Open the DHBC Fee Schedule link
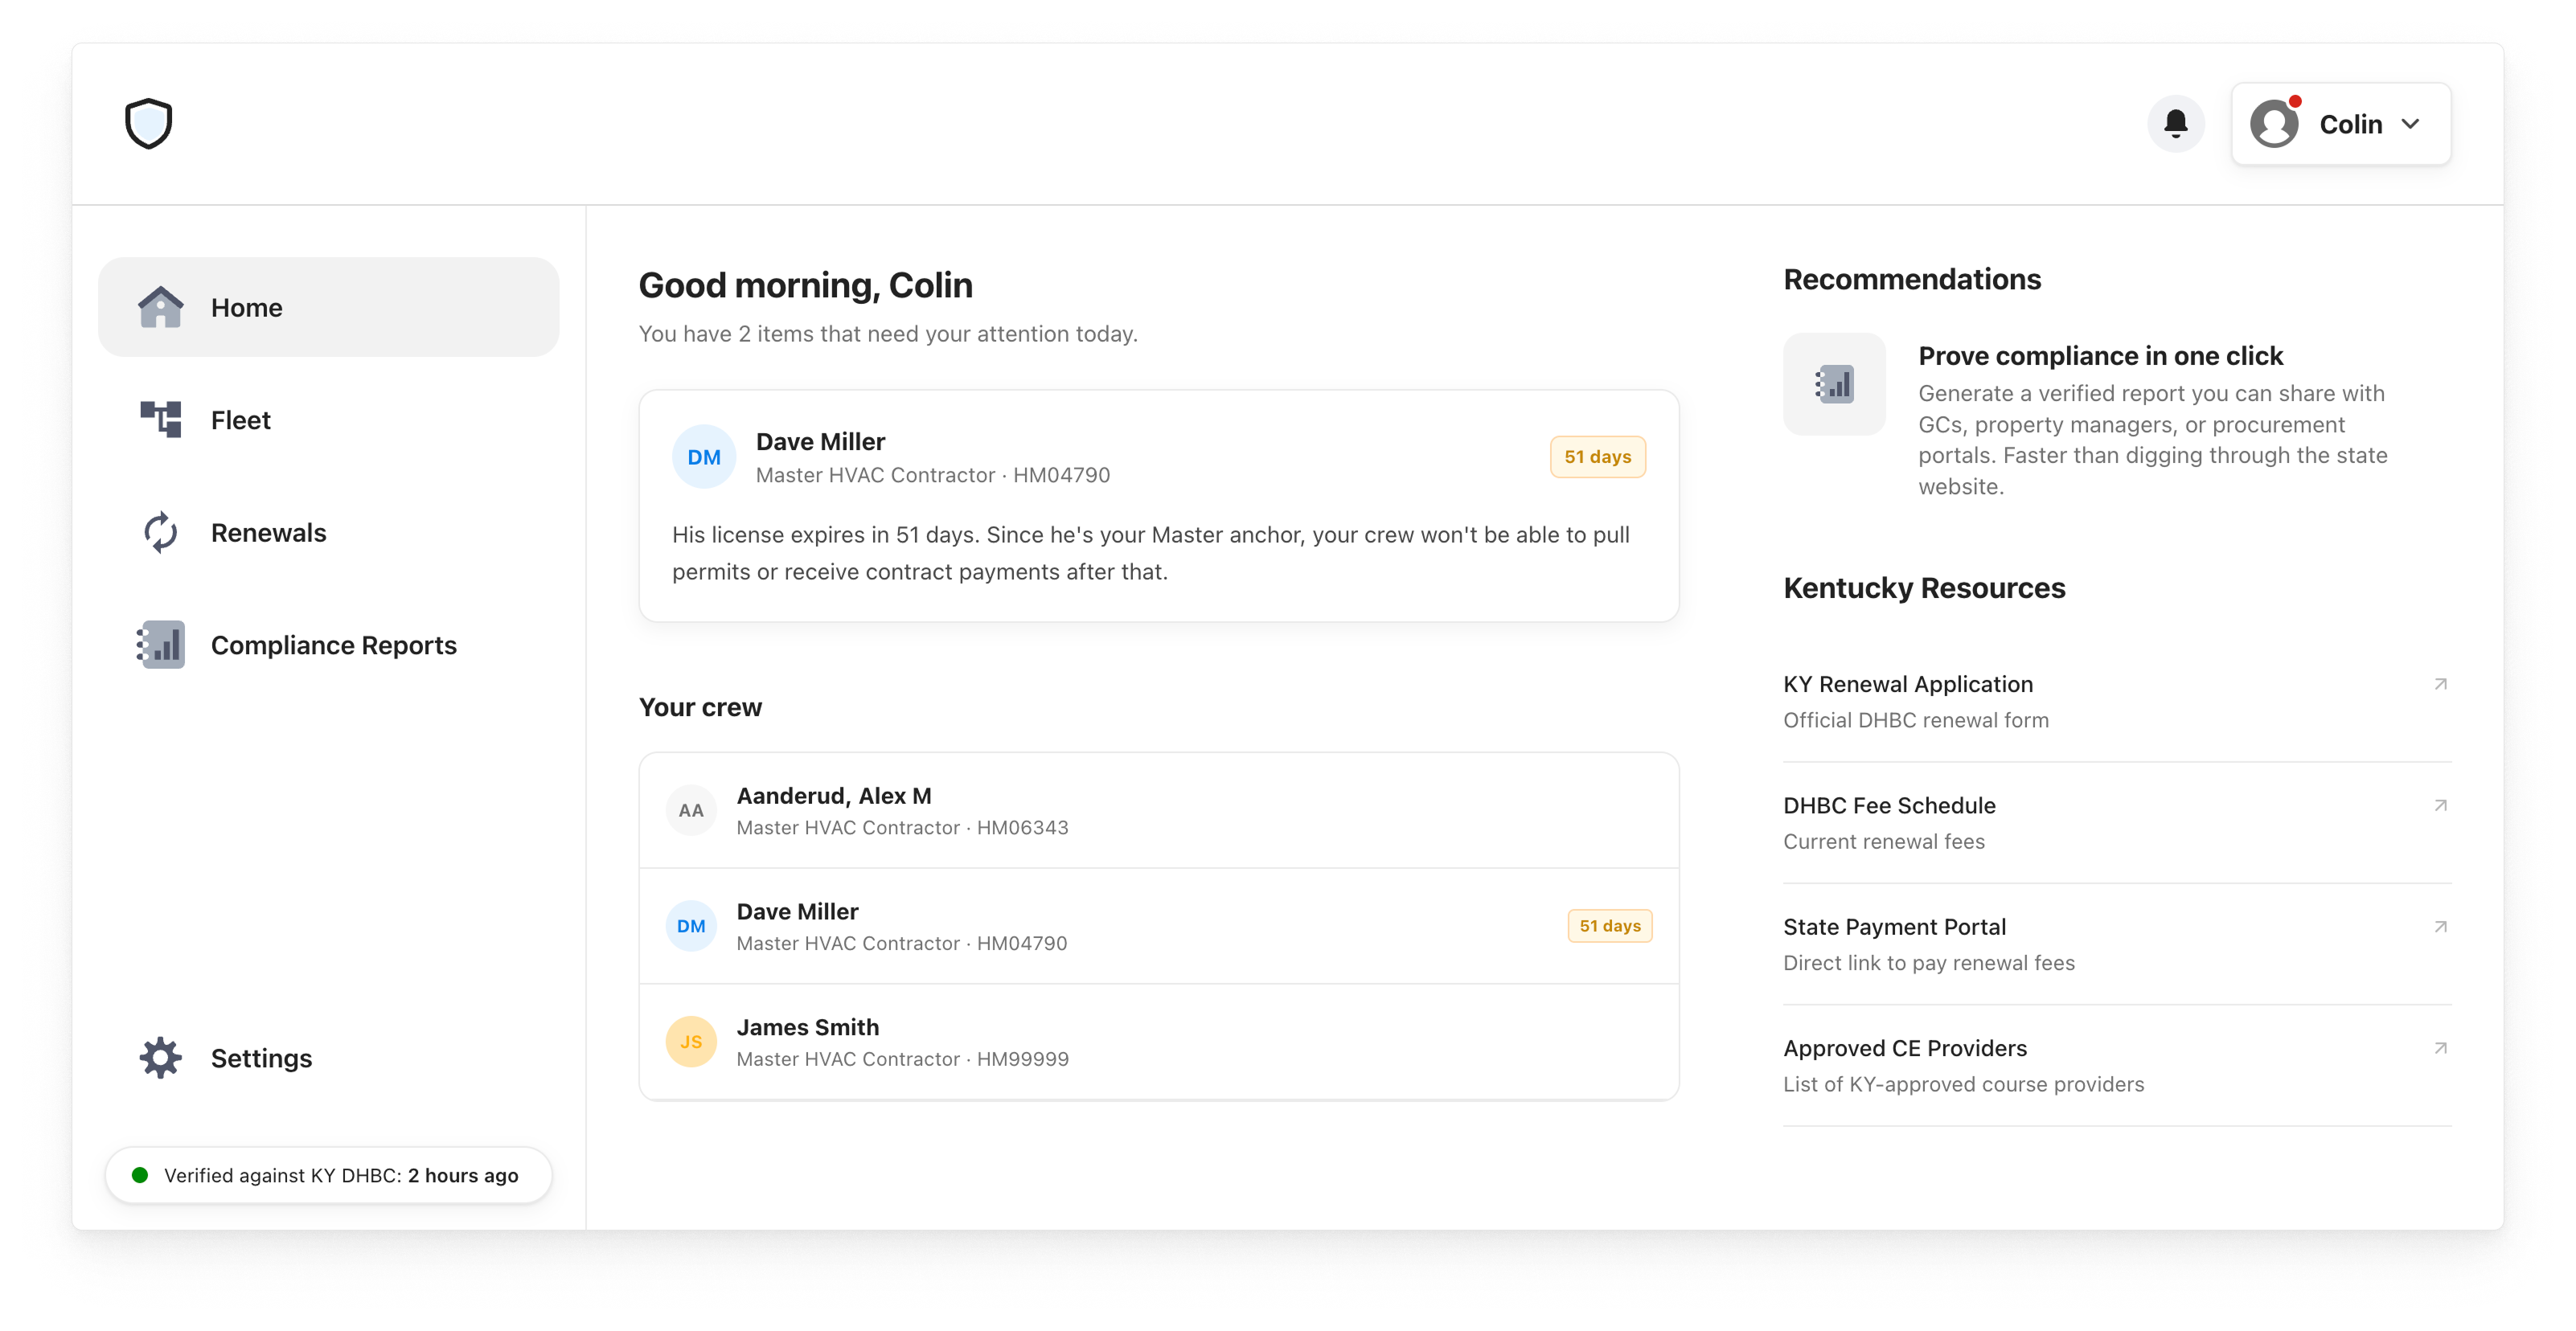2576x1331 pixels. (x=2116, y=822)
